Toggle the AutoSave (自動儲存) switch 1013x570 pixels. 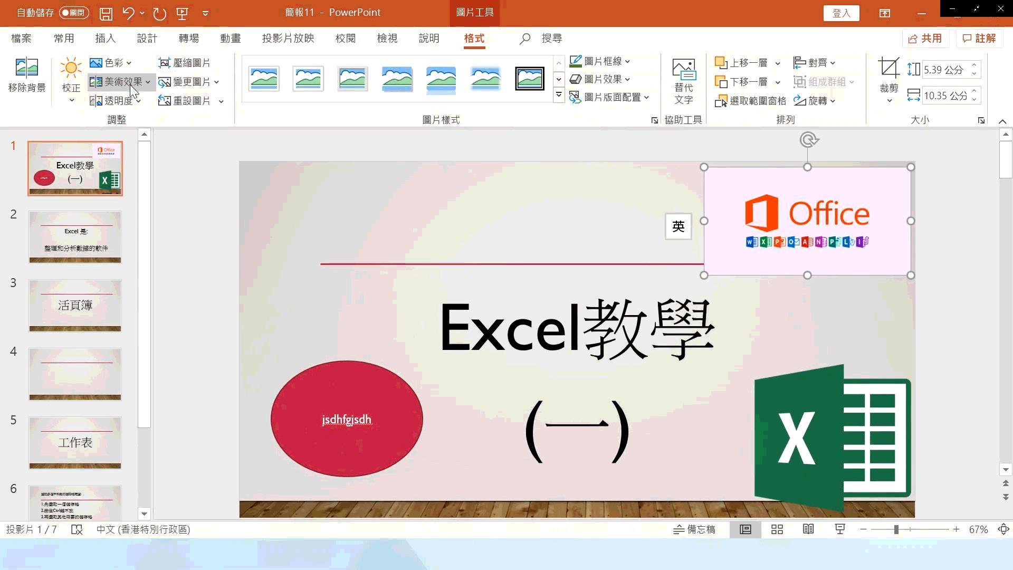tap(74, 13)
